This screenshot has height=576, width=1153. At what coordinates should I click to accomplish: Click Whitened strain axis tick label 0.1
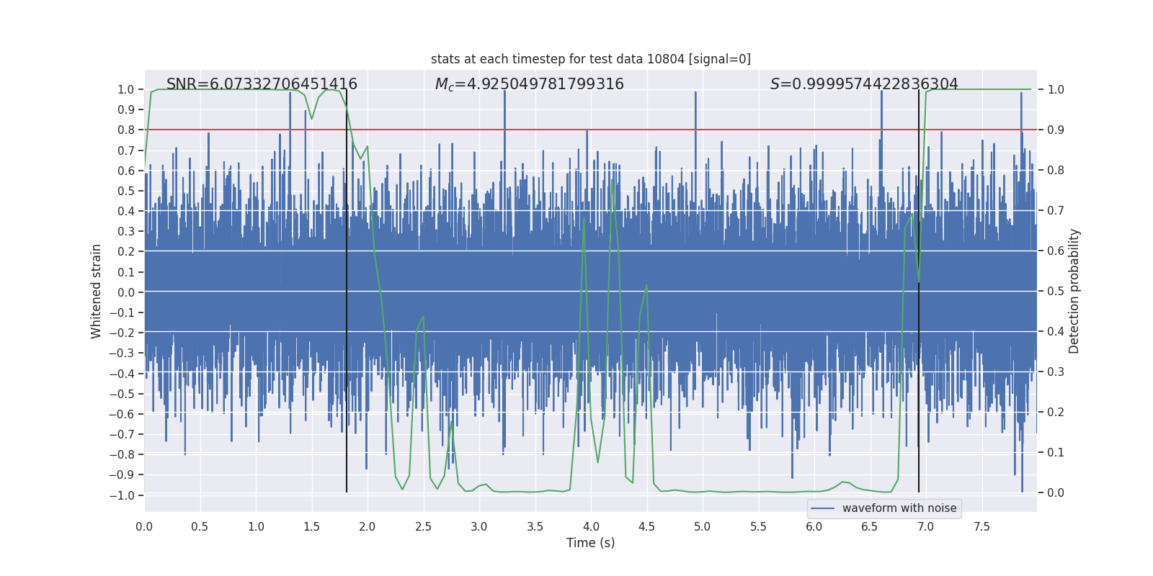(126, 272)
